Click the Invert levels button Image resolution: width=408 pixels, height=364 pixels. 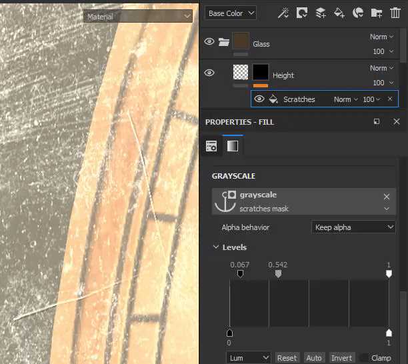tap(341, 358)
